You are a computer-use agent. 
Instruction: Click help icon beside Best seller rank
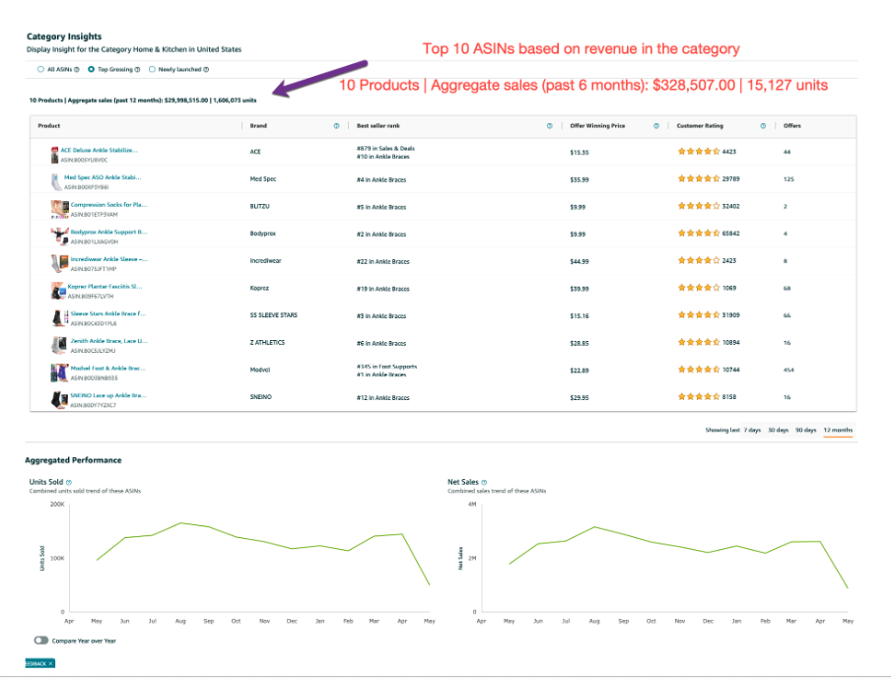coord(549,126)
